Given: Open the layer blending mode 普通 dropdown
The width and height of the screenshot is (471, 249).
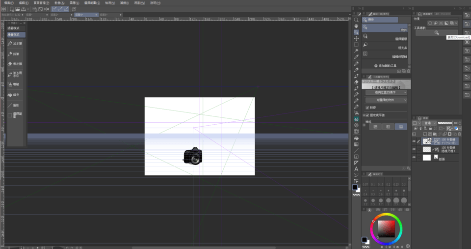Looking at the screenshot, I should (429, 123).
